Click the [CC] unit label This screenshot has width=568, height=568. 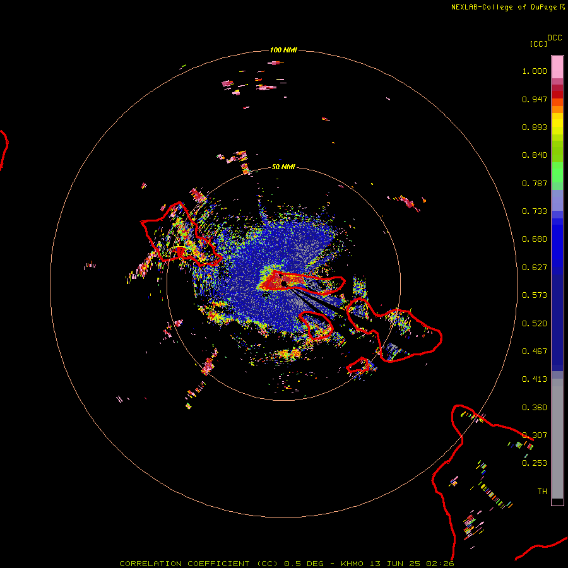pyautogui.click(x=538, y=44)
